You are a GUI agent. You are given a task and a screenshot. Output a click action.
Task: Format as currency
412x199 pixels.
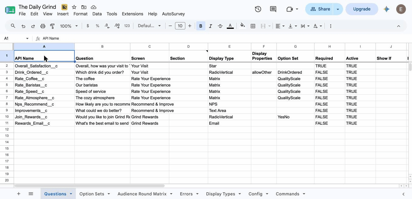[x=88, y=26]
